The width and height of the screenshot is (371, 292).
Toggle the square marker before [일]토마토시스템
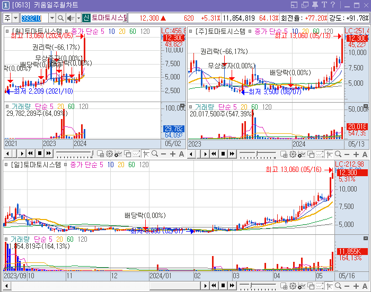pos(6,165)
